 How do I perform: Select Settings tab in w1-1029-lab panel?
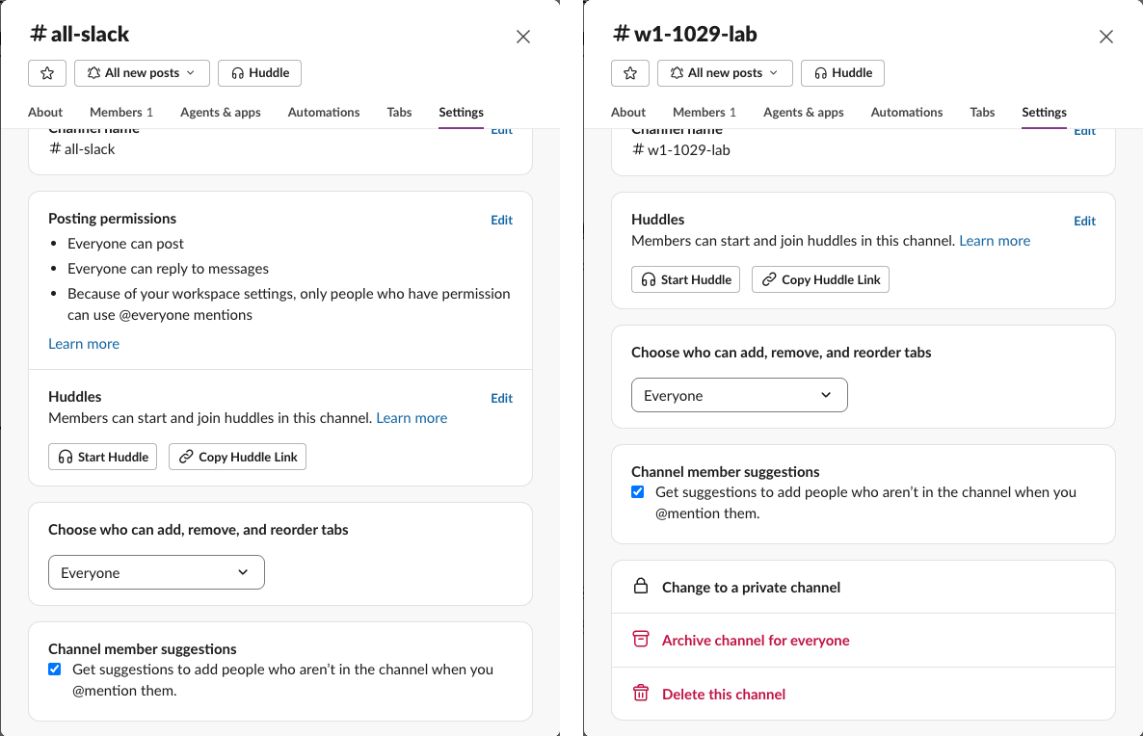tap(1044, 112)
